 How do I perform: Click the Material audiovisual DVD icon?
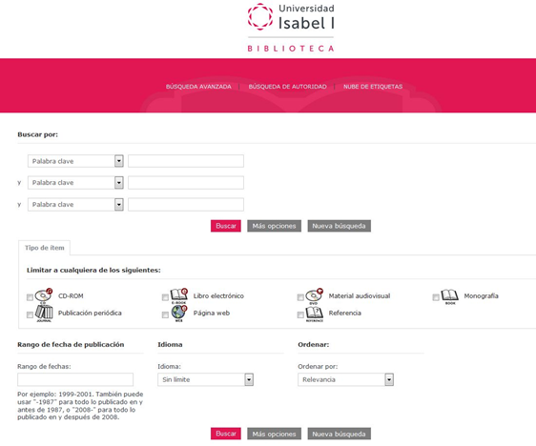point(314,296)
